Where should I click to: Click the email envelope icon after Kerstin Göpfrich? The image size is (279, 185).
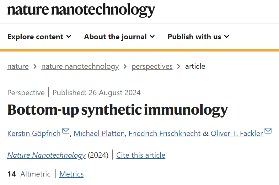pyautogui.click(x=66, y=131)
